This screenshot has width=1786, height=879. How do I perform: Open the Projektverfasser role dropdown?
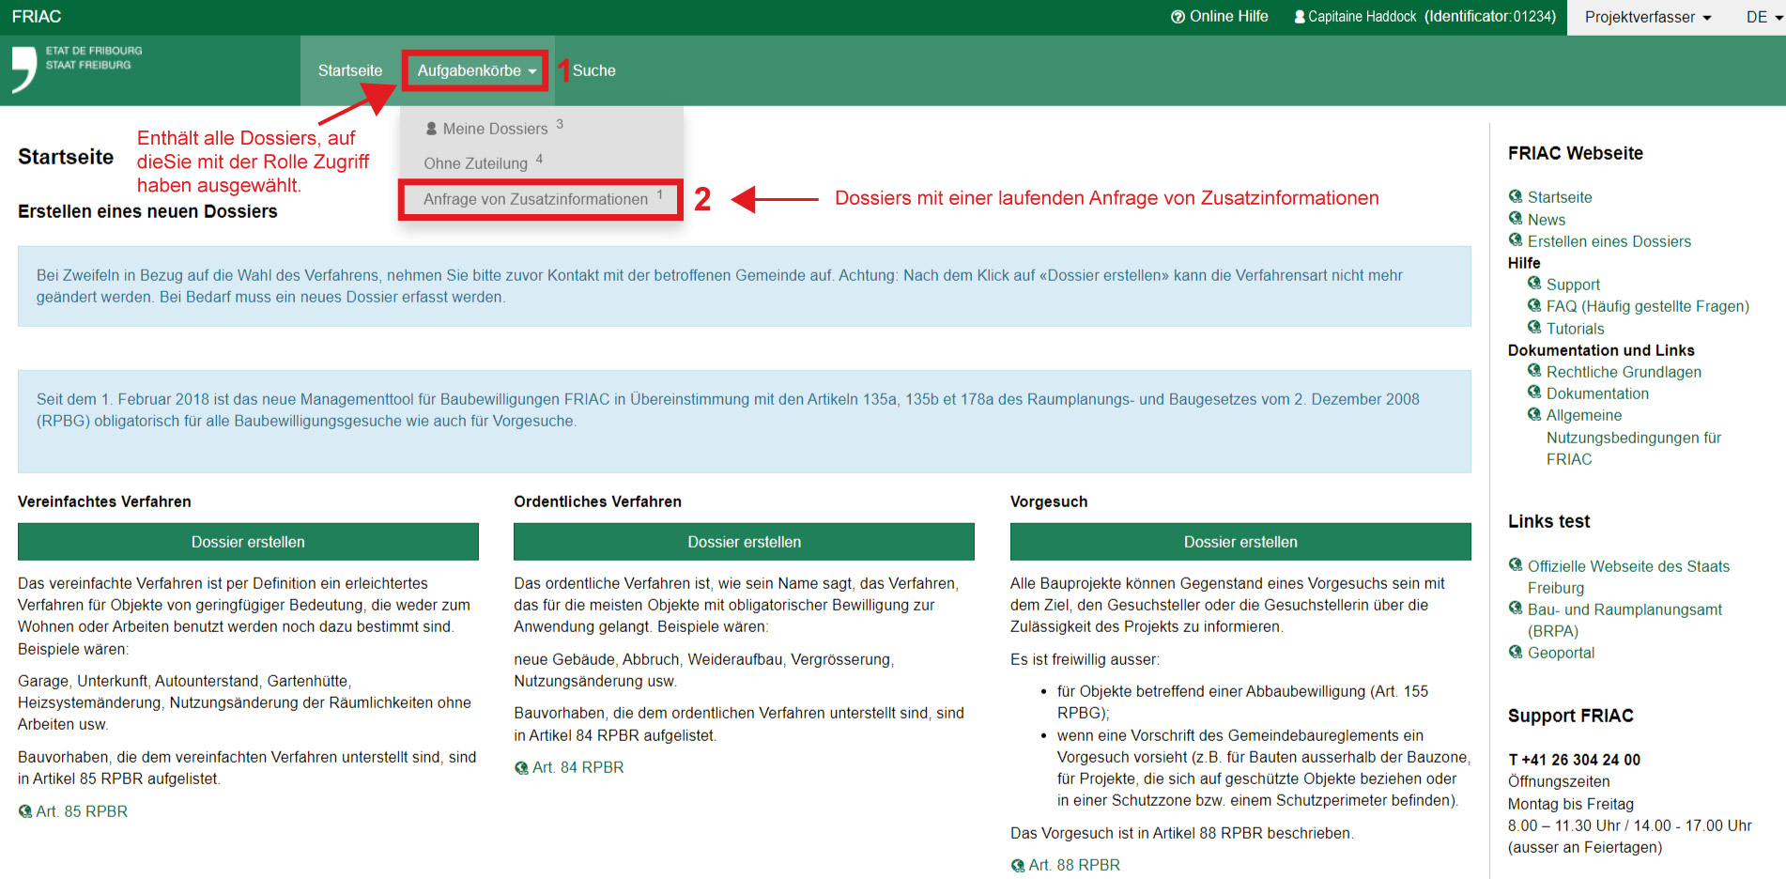coord(1647,17)
